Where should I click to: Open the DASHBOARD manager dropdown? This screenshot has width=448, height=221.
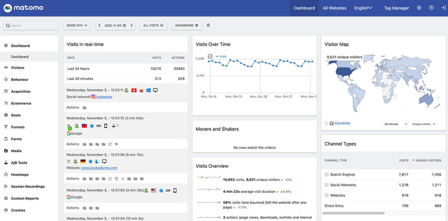pyautogui.click(x=187, y=25)
